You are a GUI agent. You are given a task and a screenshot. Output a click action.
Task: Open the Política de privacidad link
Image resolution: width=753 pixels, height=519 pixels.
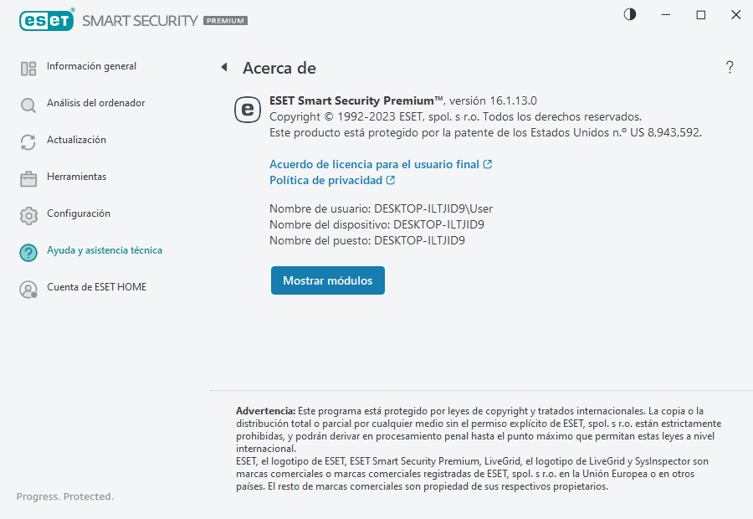pos(325,180)
